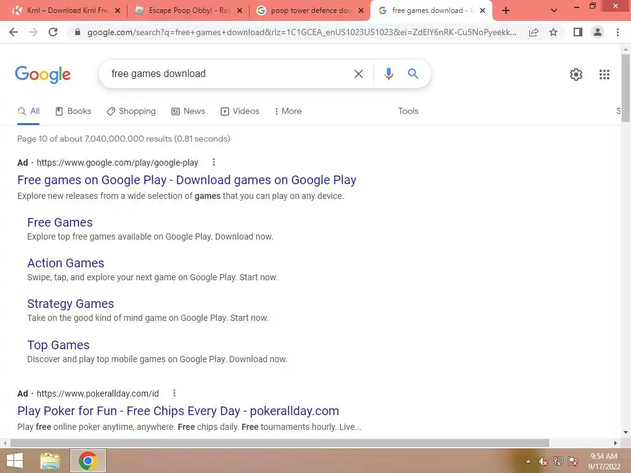This screenshot has width=631, height=473.
Task: Go back to the previous page
Action: [x=14, y=32]
